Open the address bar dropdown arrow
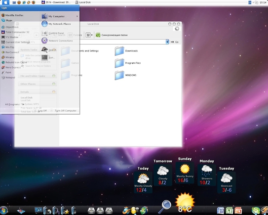 pos(167,42)
